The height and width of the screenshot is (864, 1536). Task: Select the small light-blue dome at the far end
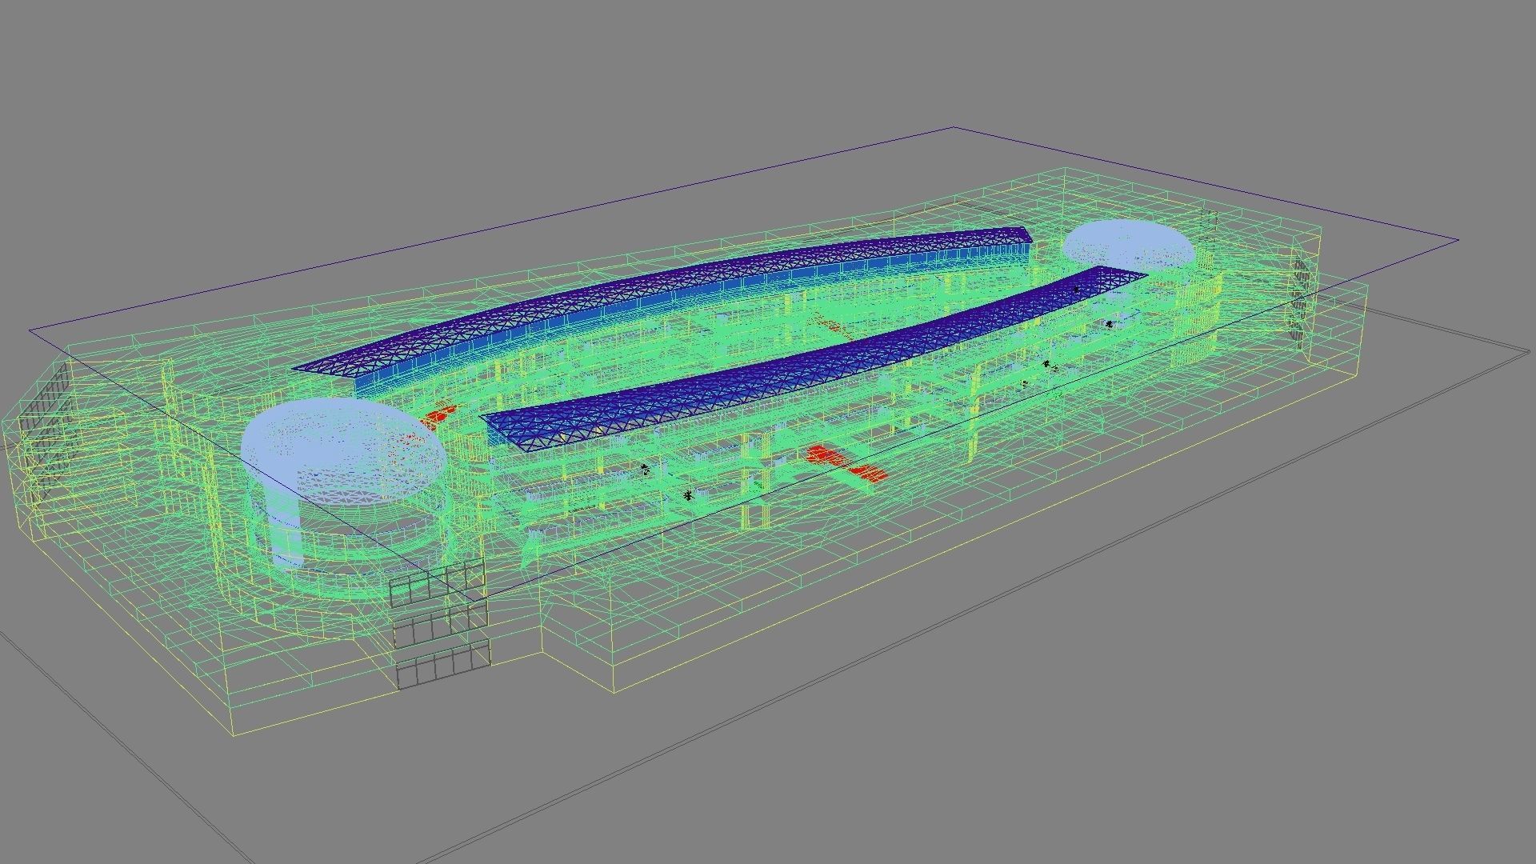click(x=1128, y=244)
